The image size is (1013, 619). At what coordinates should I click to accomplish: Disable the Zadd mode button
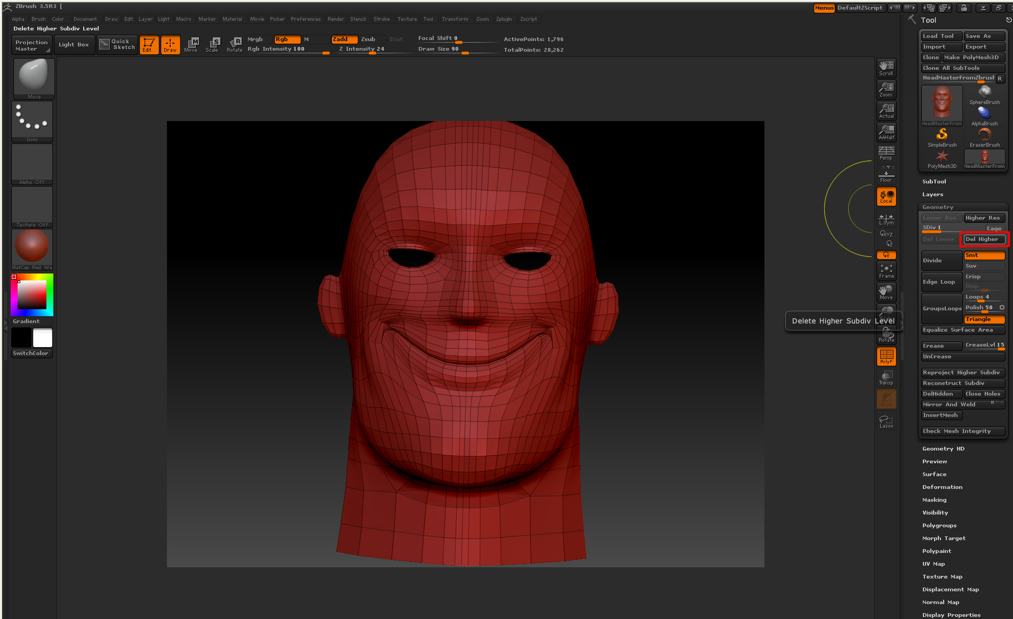344,39
